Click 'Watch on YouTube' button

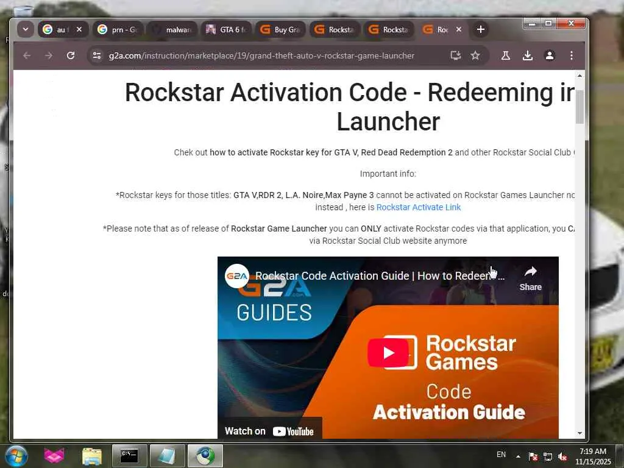click(269, 431)
